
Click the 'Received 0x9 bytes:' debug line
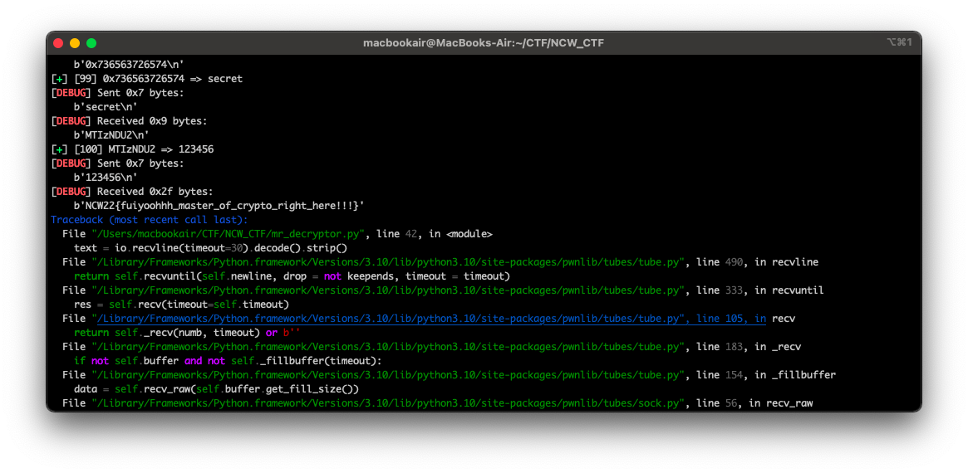click(x=129, y=121)
